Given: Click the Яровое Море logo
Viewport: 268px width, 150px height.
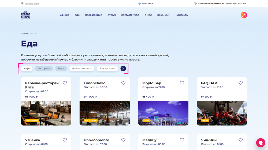Looking at the screenshot, I should [x=25, y=15].
